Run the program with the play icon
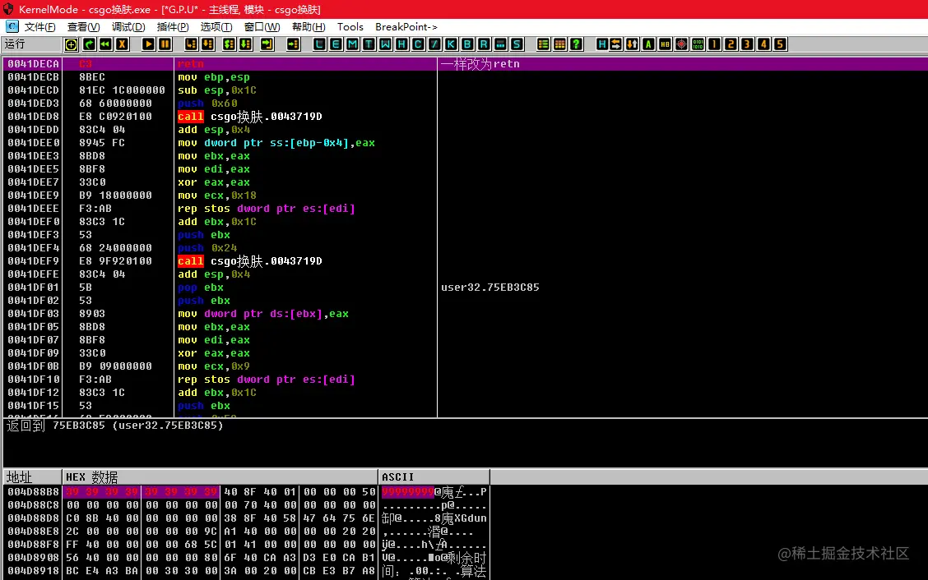Viewport: 928px width, 580px height. point(149,44)
